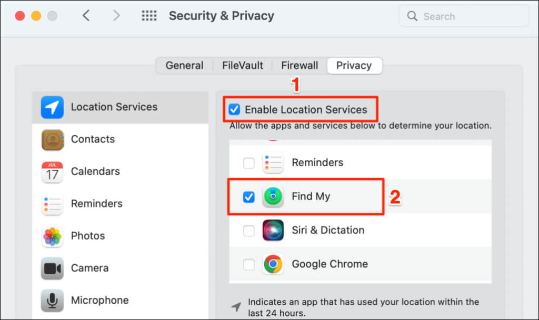
Task: Open the Contacts privacy category icon
Action: (52, 140)
